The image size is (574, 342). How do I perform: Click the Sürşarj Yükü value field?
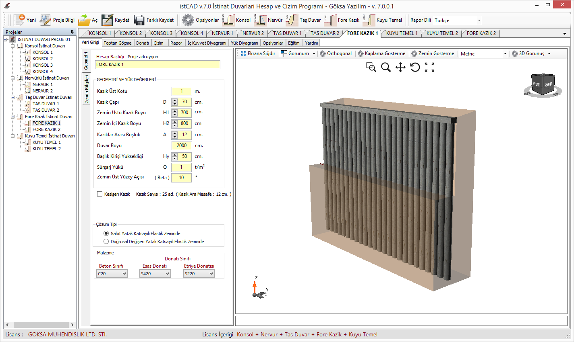(182, 167)
